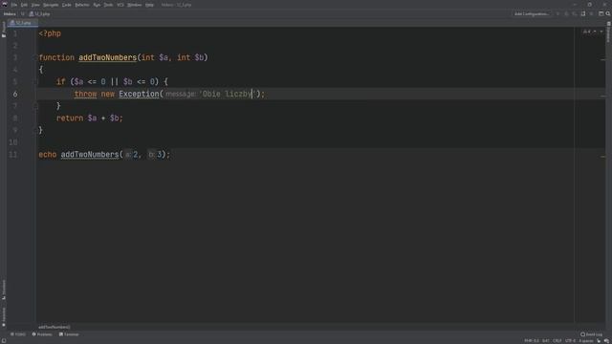Go to previous highlighted error arrow
612x344 pixels.
click(595, 32)
